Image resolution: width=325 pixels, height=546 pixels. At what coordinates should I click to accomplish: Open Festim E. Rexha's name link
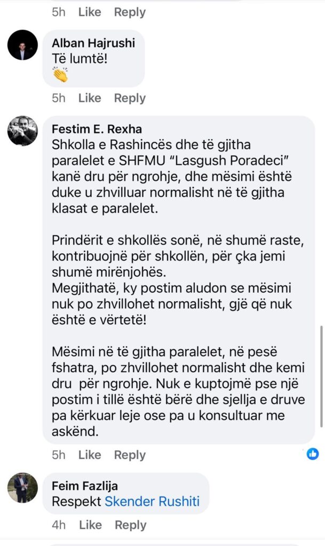point(97,130)
